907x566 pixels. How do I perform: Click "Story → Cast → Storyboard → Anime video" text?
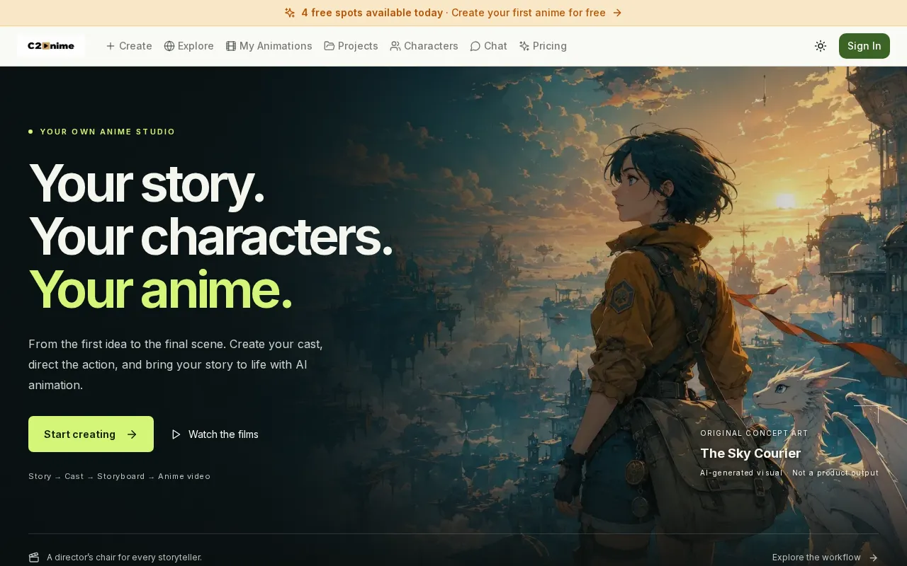[119, 476]
